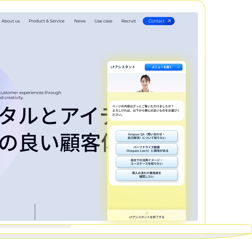Click the blue Contact button
252x239 pixels.
pos(159,21)
